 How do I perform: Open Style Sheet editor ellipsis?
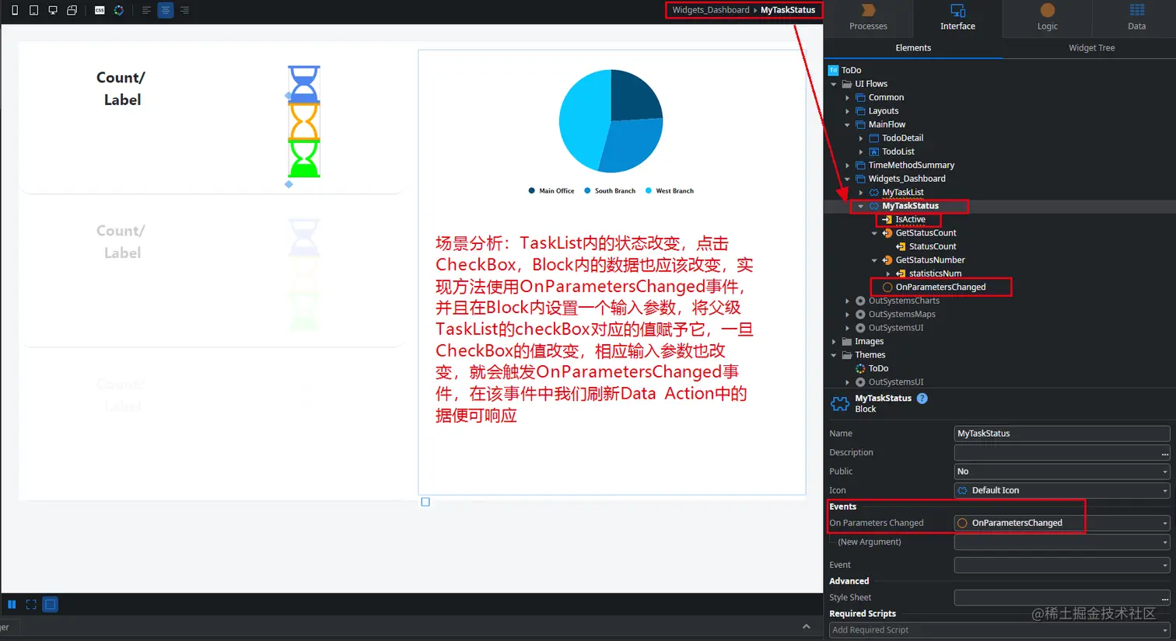[1164, 598]
